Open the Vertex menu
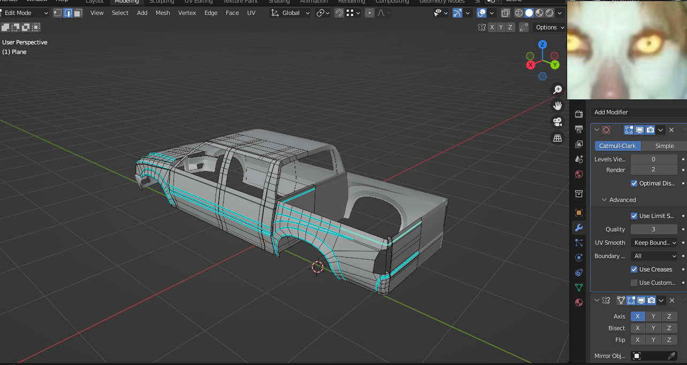This screenshot has height=365, width=687. click(187, 13)
